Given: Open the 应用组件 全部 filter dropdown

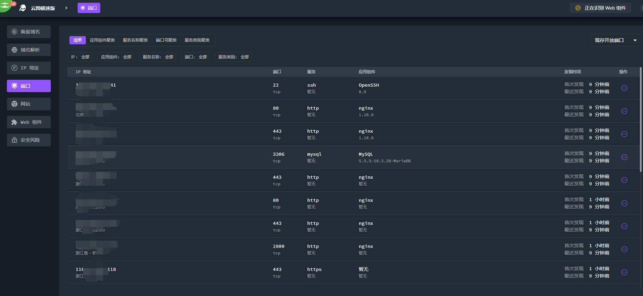Looking at the screenshot, I should click(116, 57).
